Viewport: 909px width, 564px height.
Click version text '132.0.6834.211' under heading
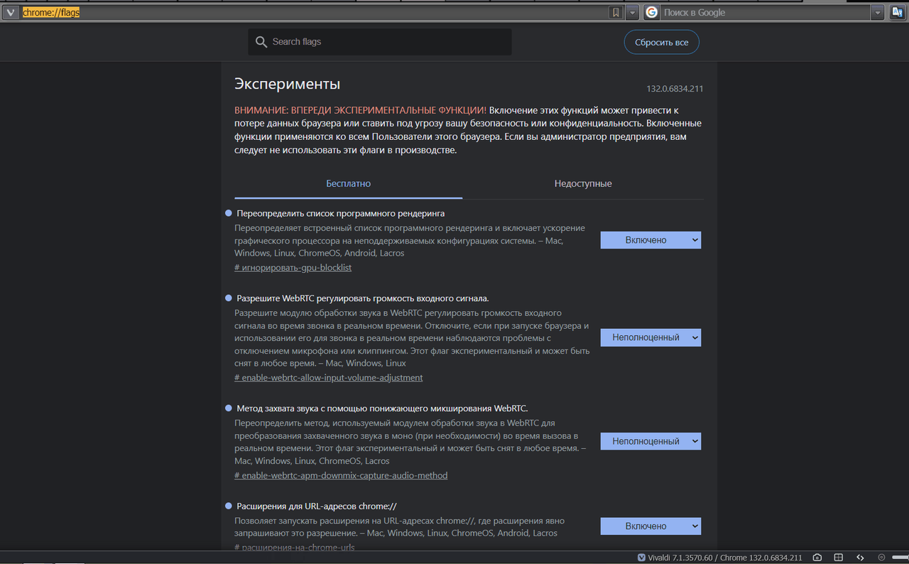point(675,89)
